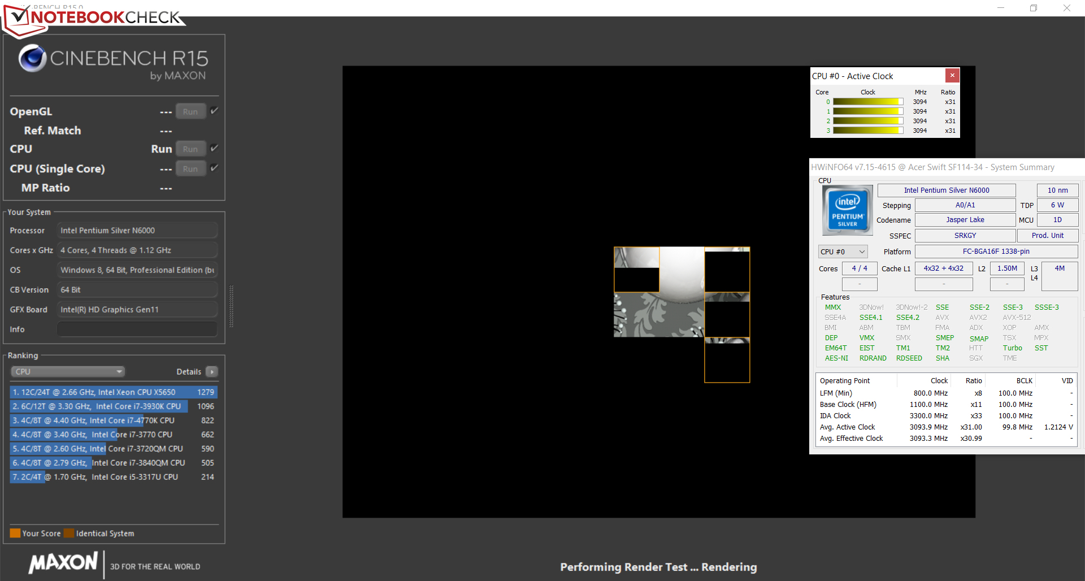
Task: Click the Cores value 4 / 4
Action: tap(860, 268)
